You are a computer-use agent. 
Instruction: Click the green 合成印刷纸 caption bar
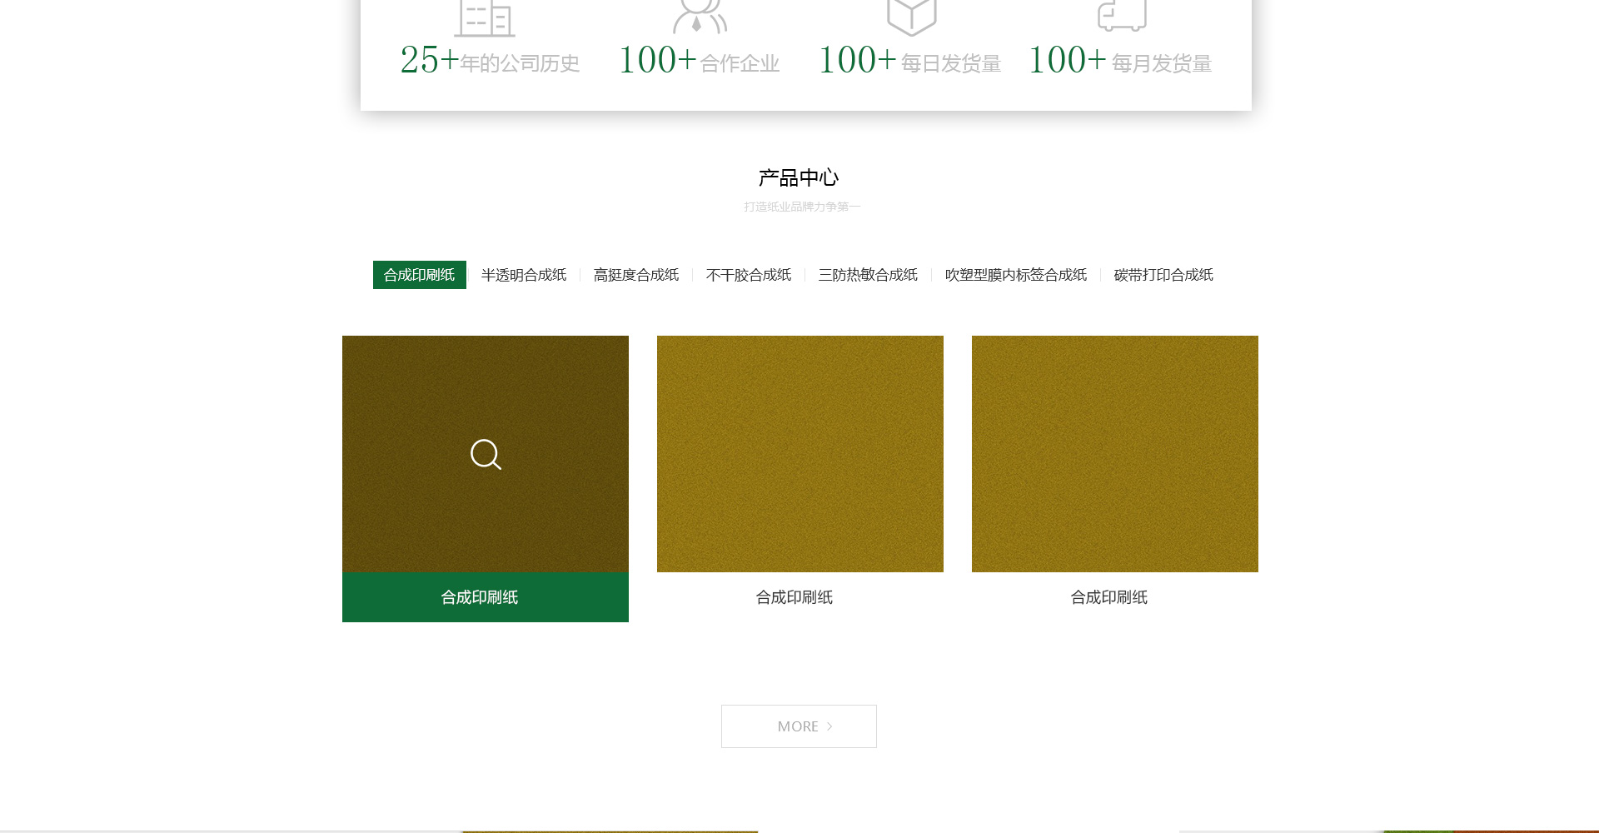click(x=485, y=597)
